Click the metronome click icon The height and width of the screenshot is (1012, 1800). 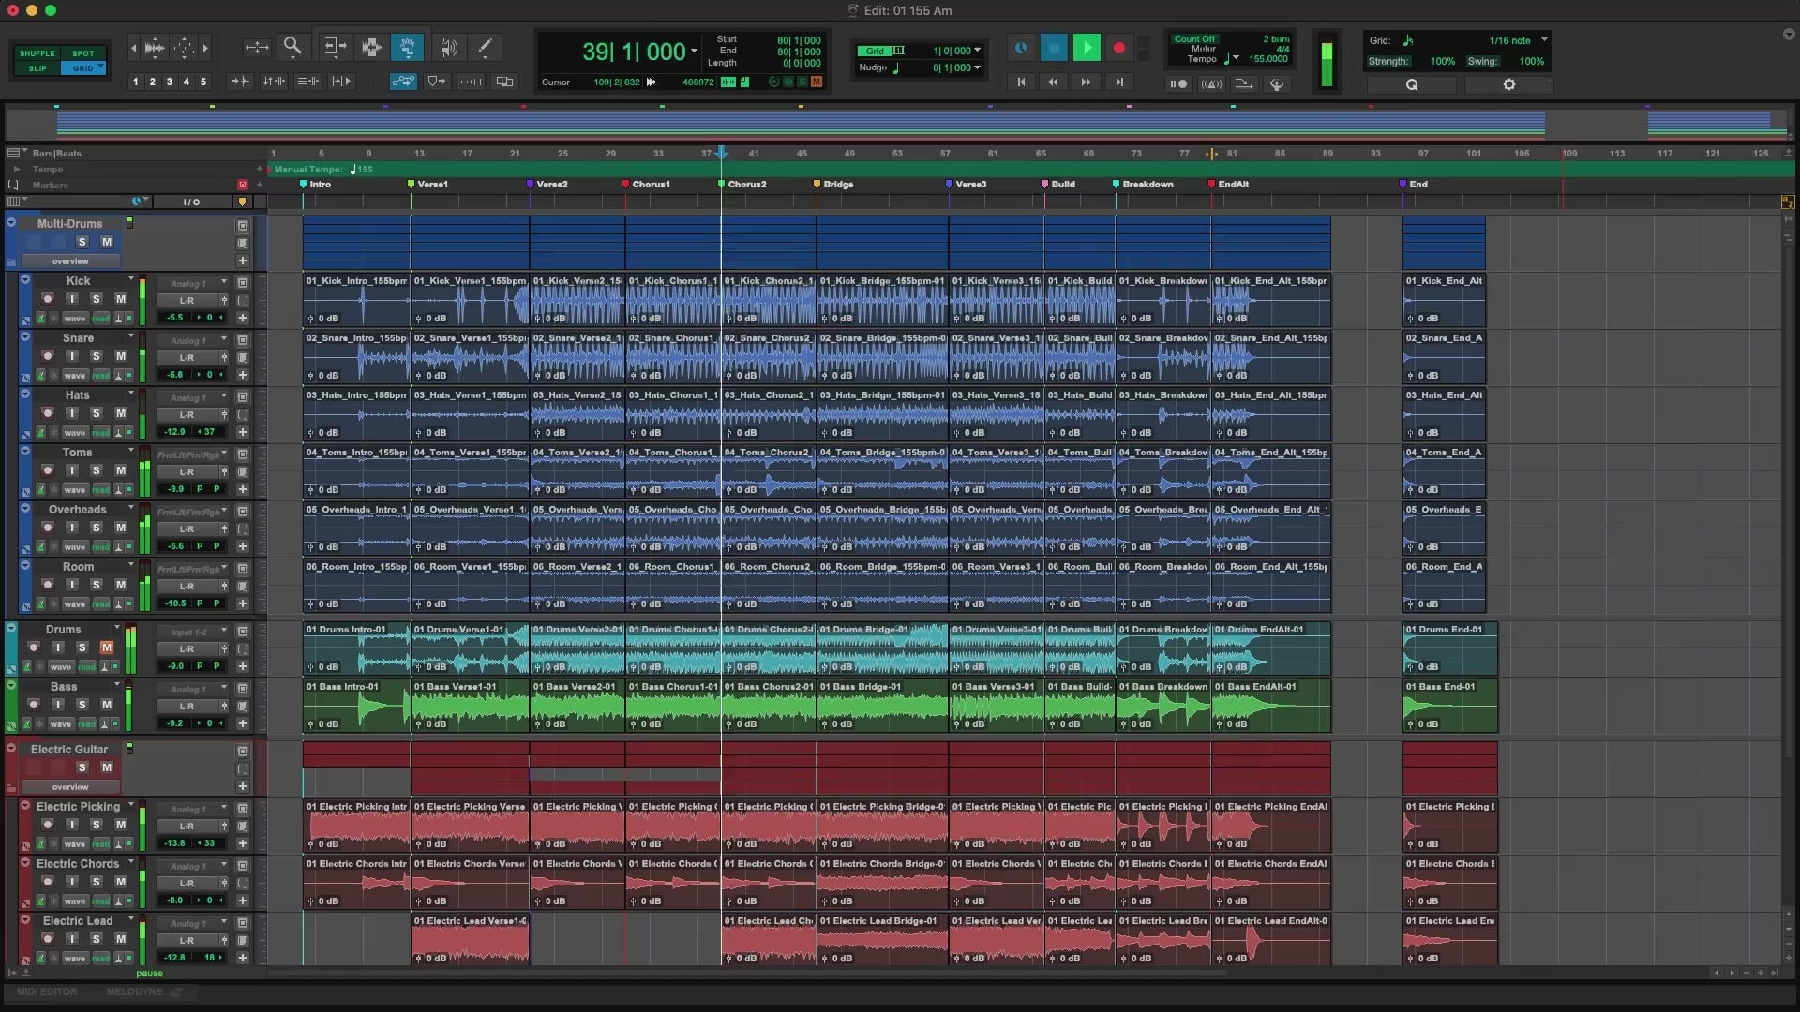[x=1211, y=84]
